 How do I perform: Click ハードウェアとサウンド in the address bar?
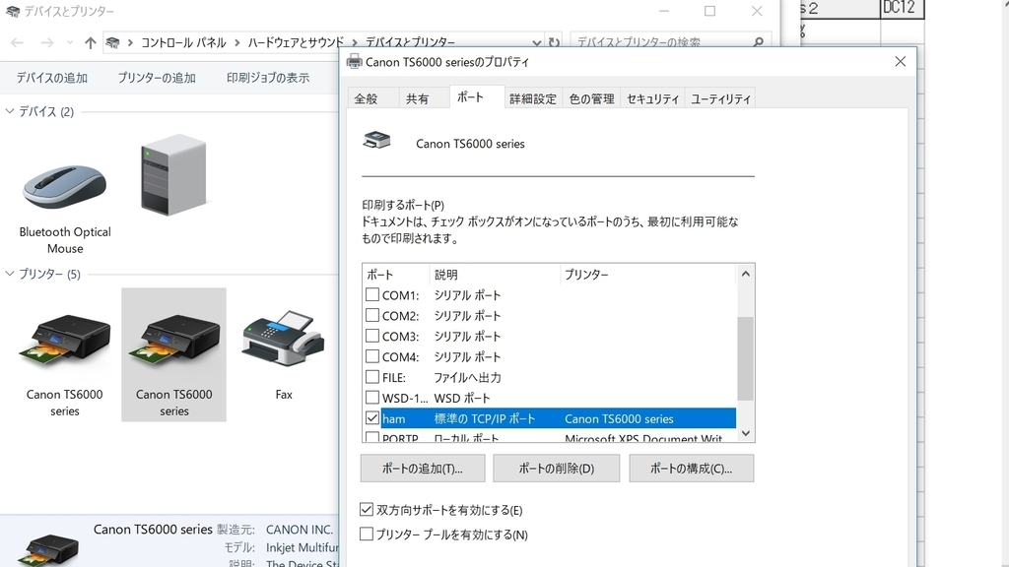[296, 43]
